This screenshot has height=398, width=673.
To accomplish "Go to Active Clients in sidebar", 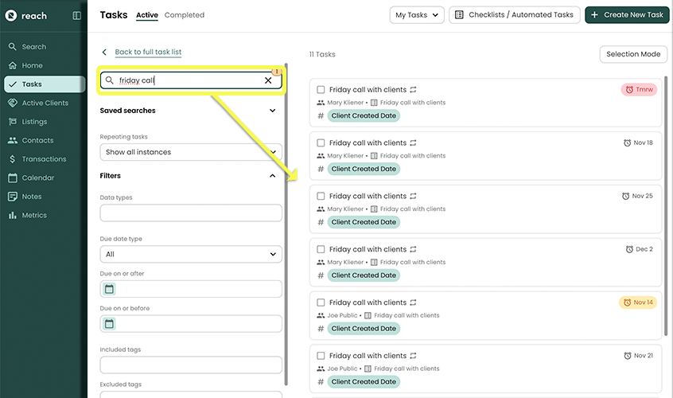I will [x=45, y=103].
